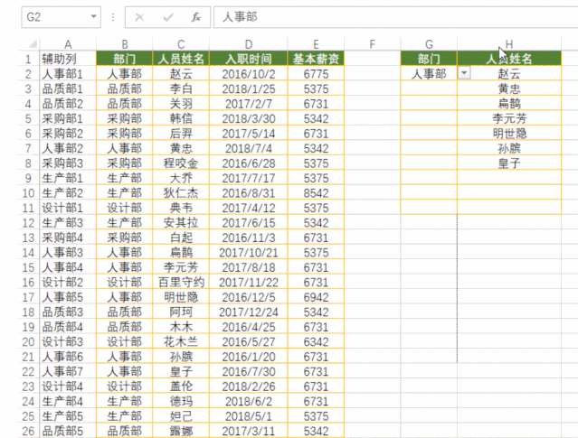Image resolution: width=578 pixels, height=438 pixels.
Task: Open the data validation dropdown in G2
Action: tap(464, 74)
